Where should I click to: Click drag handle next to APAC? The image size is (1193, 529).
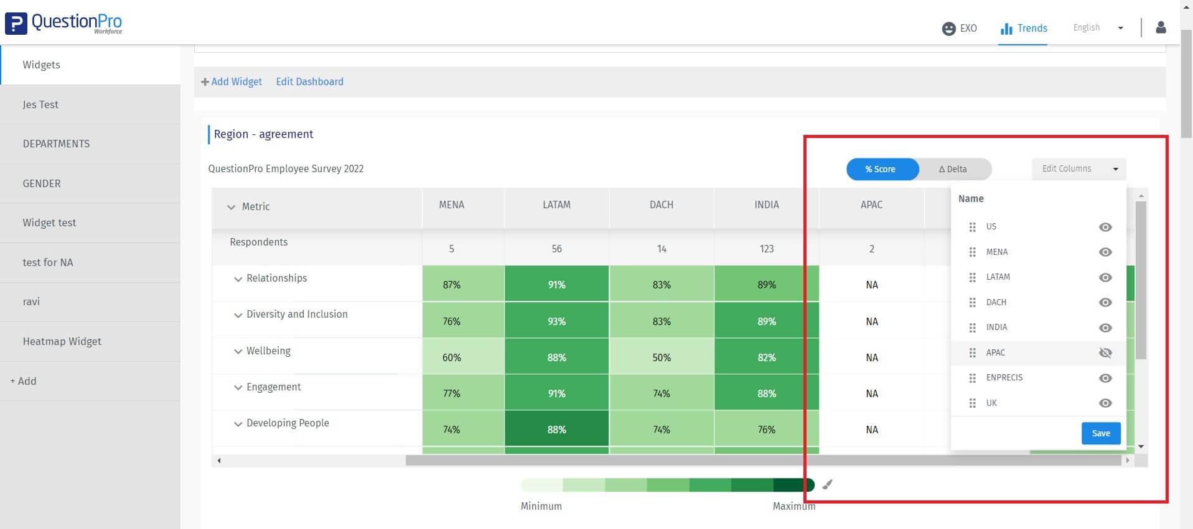pyautogui.click(x=973, y=352)
